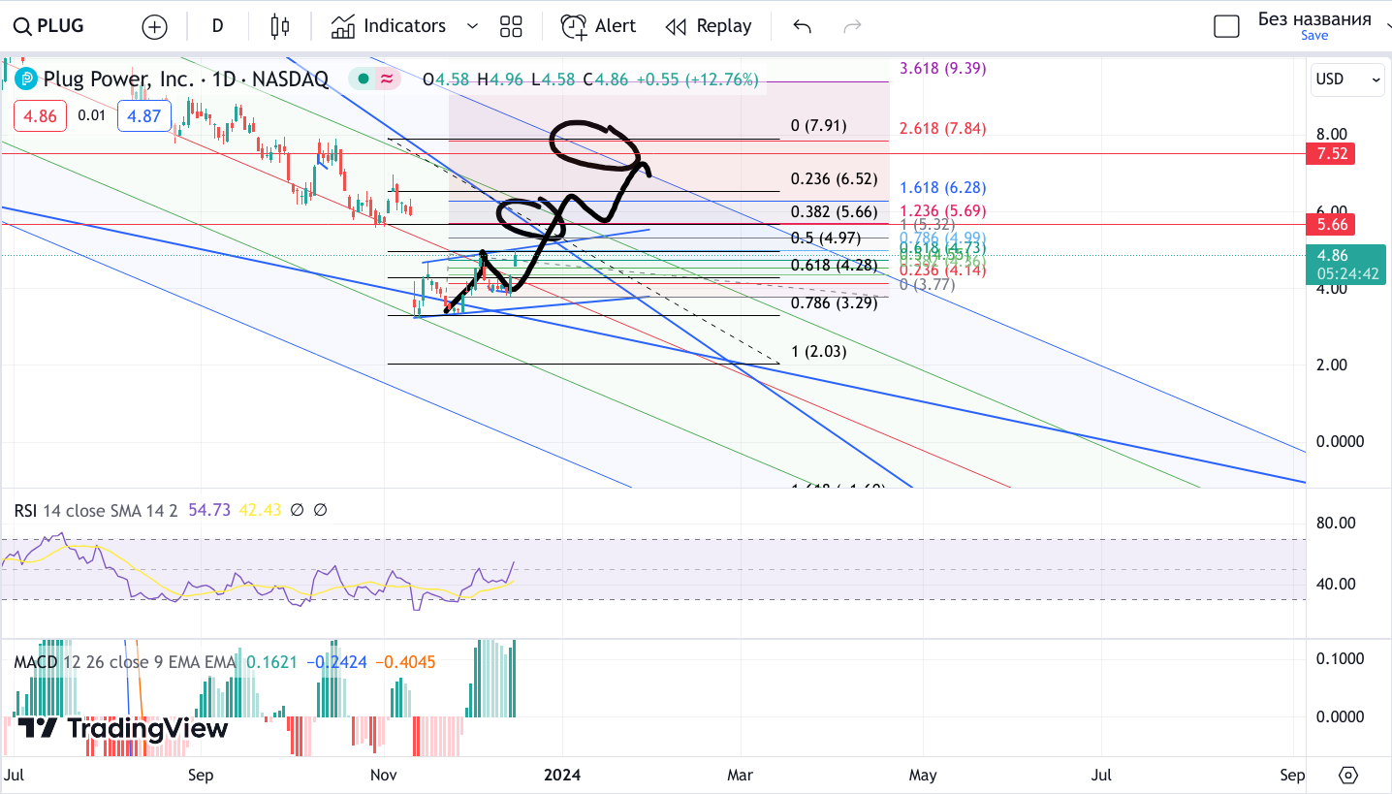Click the 8.00 price scale label
Image resolution: width=1392 pixels, height=794 pixels.
(x=1333, y=134)
